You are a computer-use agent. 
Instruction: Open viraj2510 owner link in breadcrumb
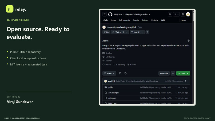tap(118, 14)
